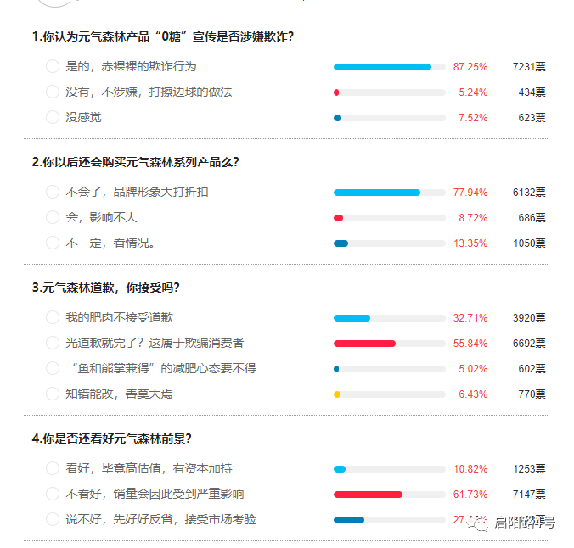The height and width of the screenshot is (548, 574).
Task: Select radio option 没有，不涉嫌，打擦边球的做法
Action: (53, 92)
